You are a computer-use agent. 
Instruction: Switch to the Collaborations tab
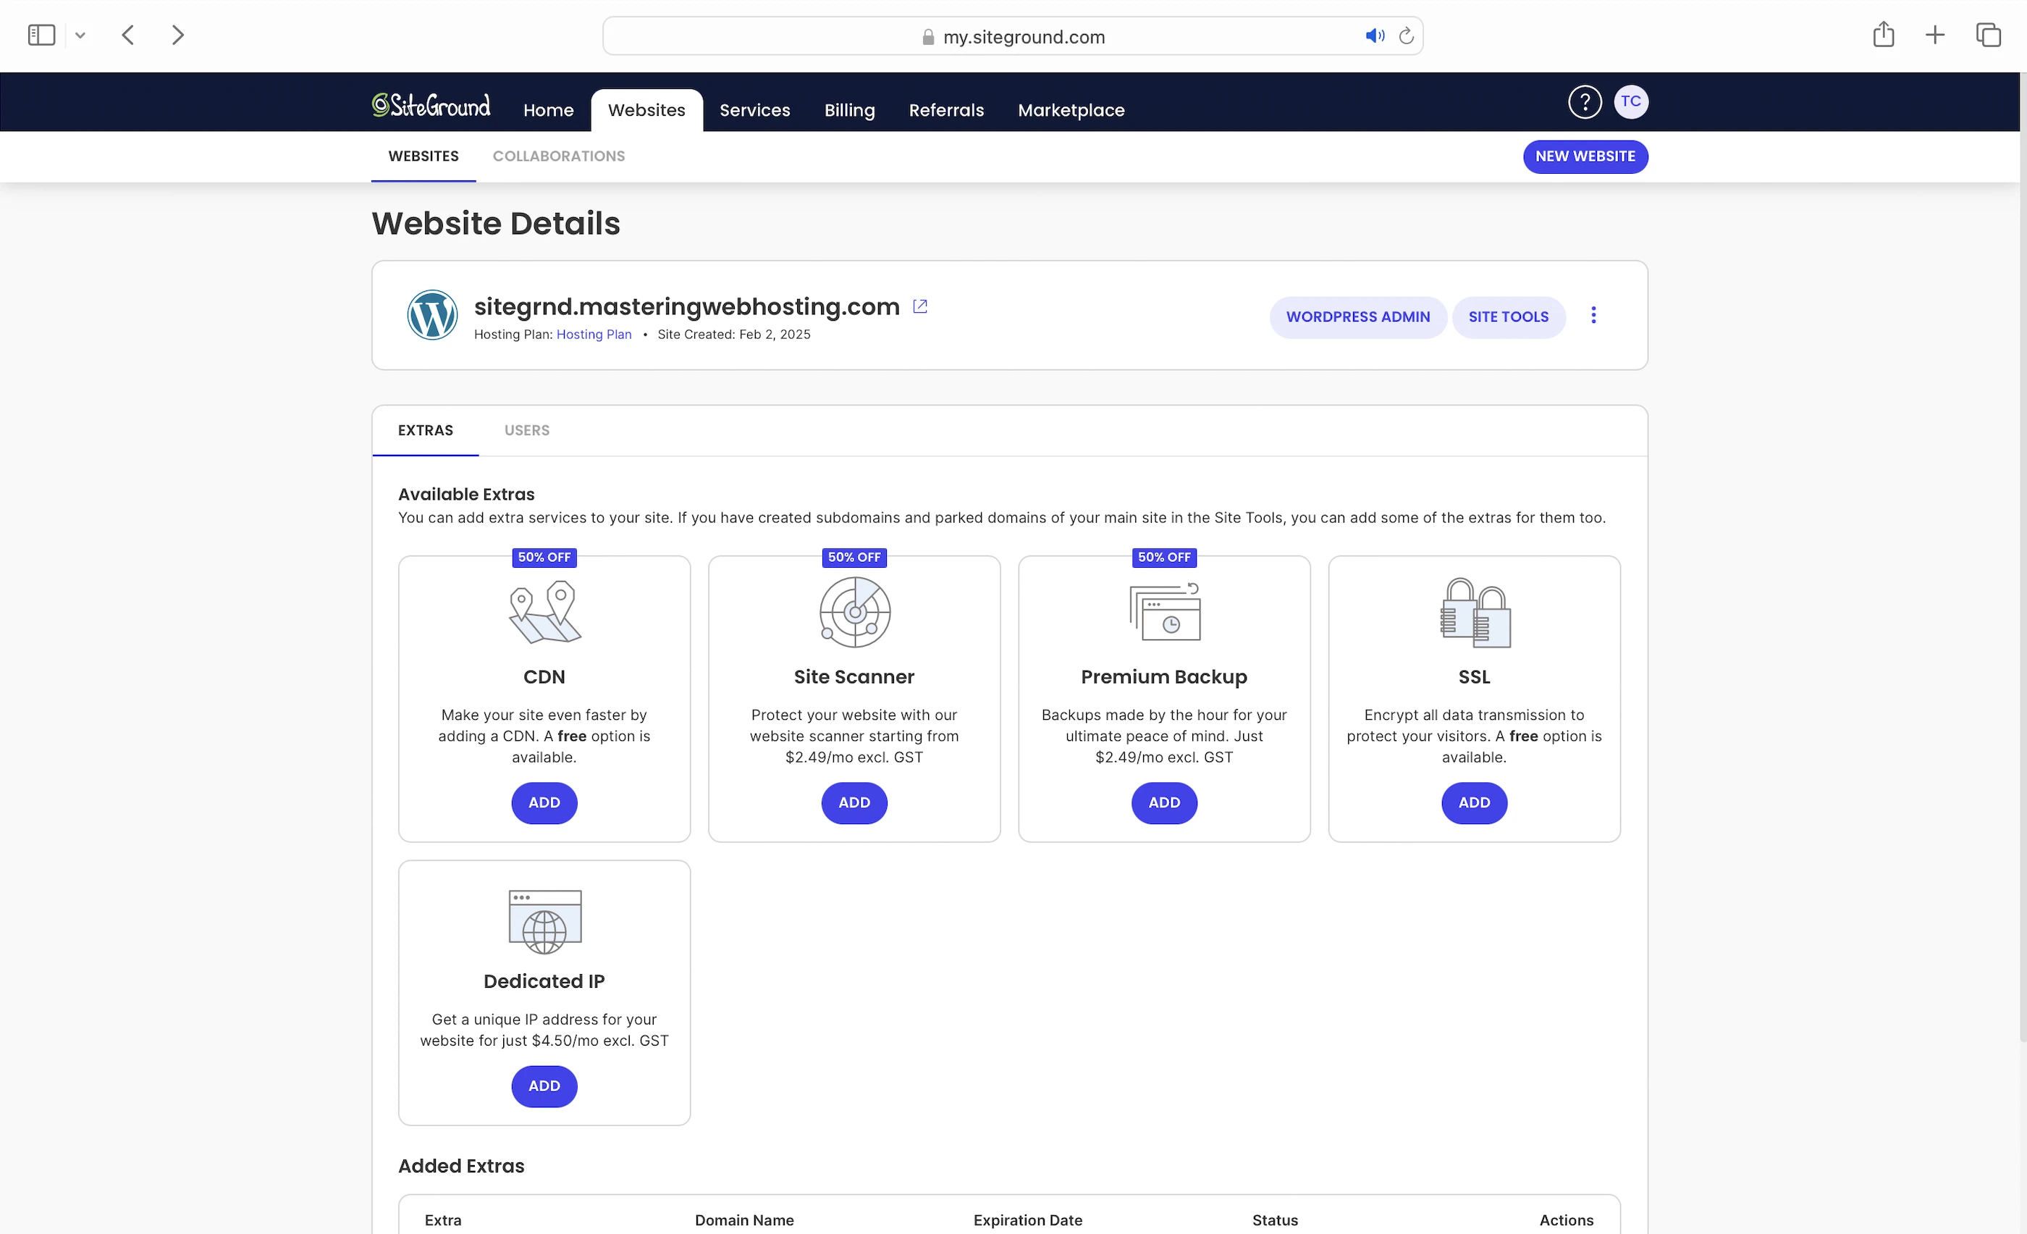click(x=557, y=156)
